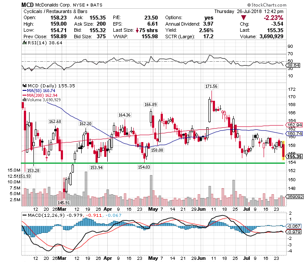Click the -2.23% percent change
The image size is (304, 262).
click(273, 18)
